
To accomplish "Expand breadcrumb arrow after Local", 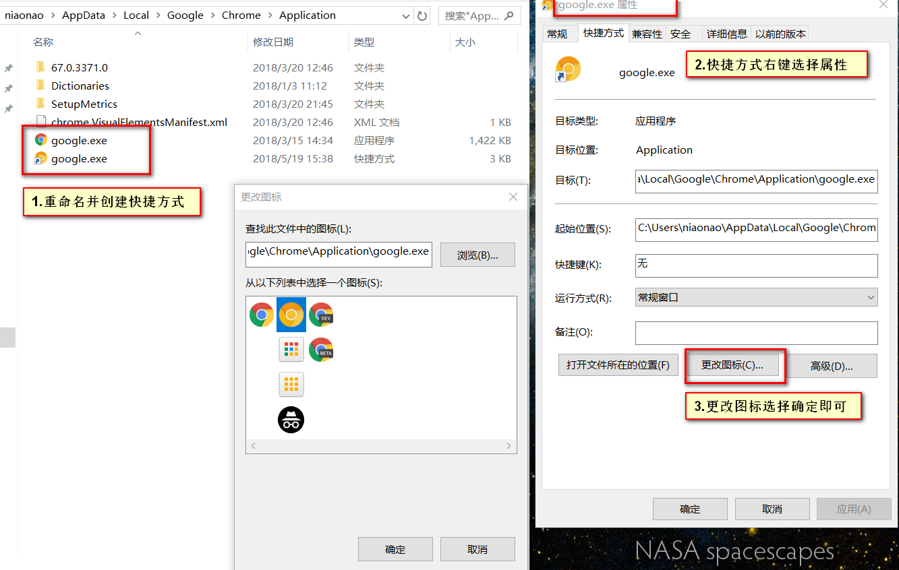I will click(x=158, y=15).
